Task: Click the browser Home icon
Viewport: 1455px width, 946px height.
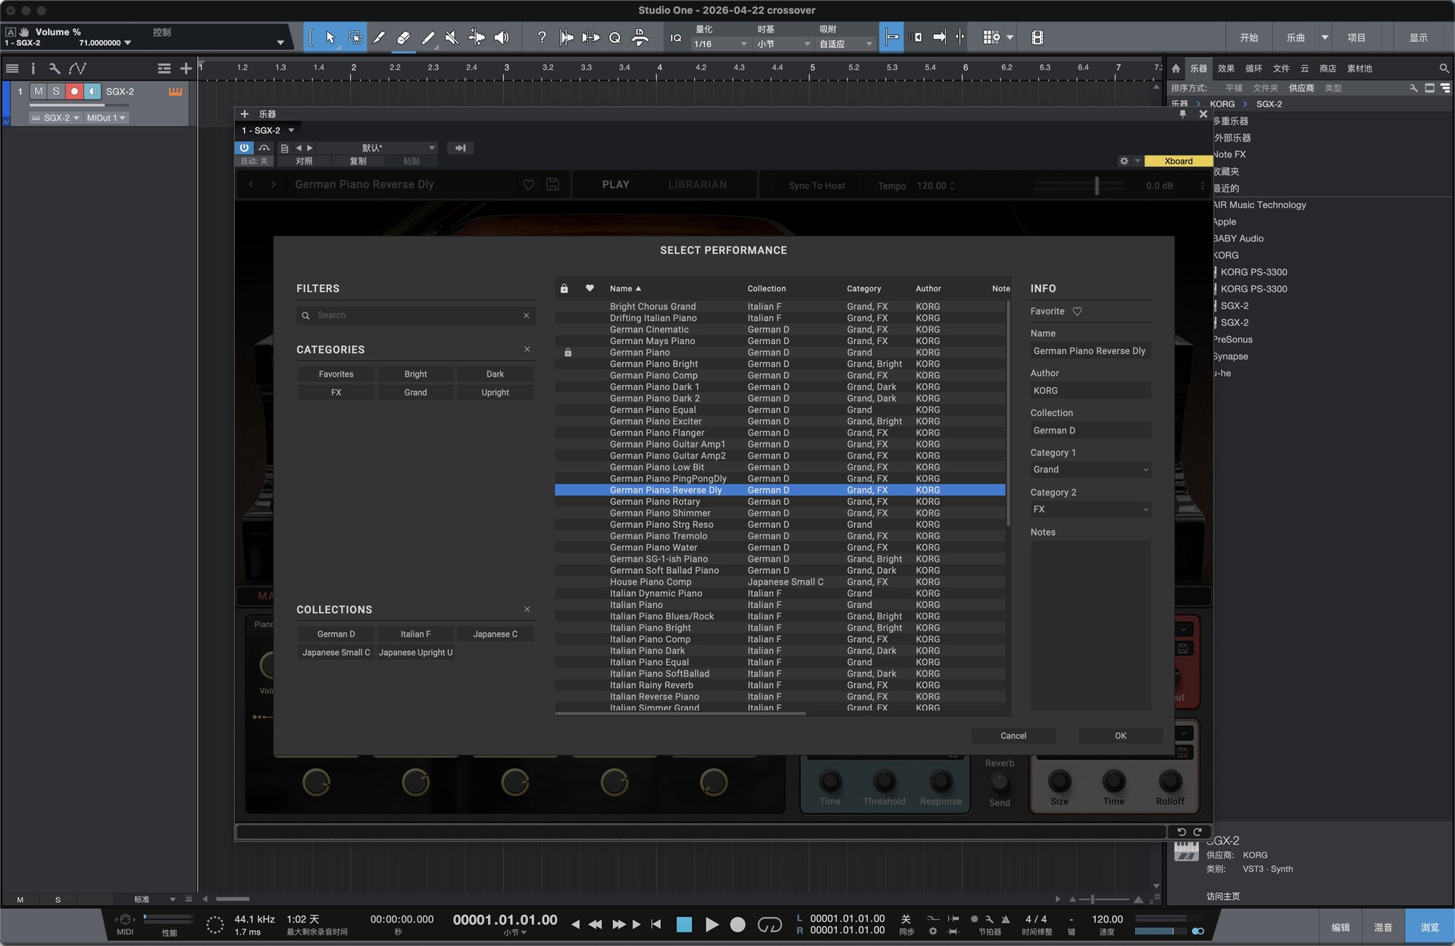Action: coord(1175,68)
